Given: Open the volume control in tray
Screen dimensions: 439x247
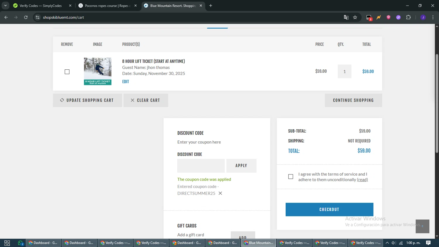Looking at the screenshot, I should coord(394,243).
